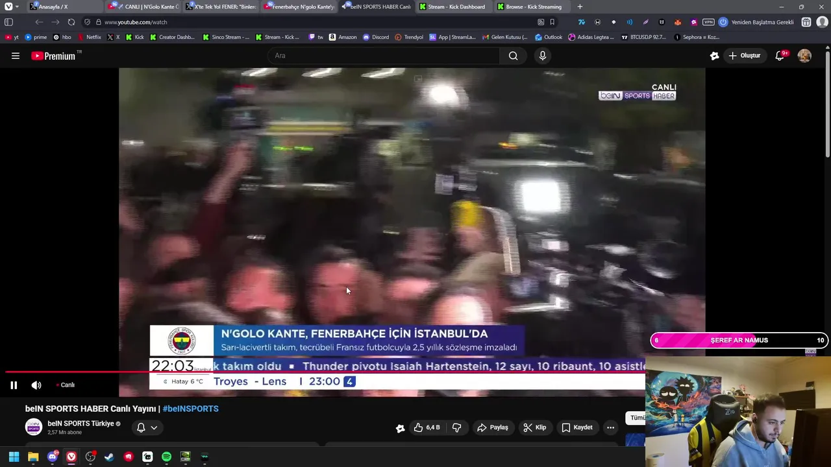Switch to the CANLI N'Golo Kante tab

click(144, 6)
